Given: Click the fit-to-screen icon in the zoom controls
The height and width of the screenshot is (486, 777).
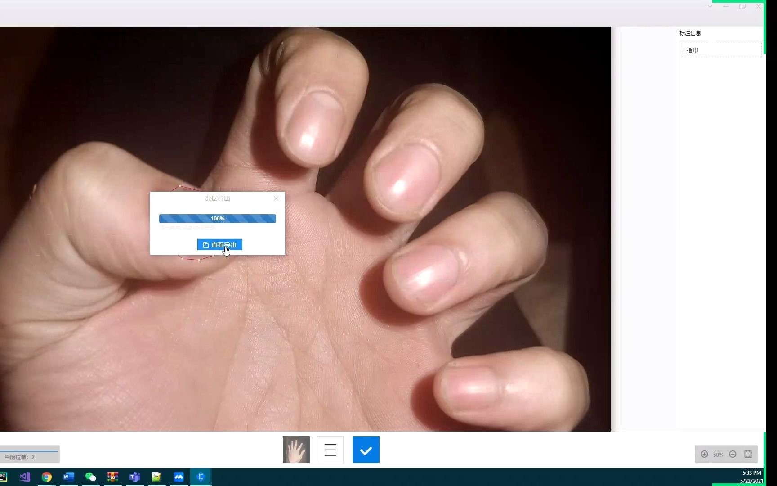Looking at the screenshot, I should (748, 454).
